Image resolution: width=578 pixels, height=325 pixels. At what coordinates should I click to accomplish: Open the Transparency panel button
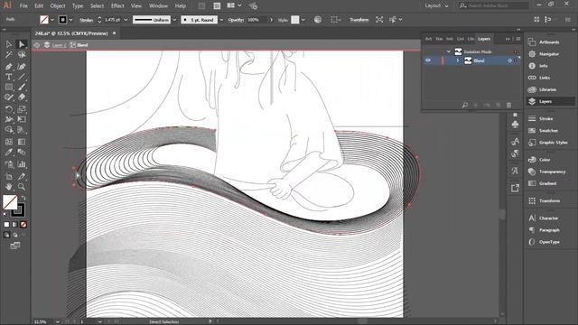tap(552, 172)
